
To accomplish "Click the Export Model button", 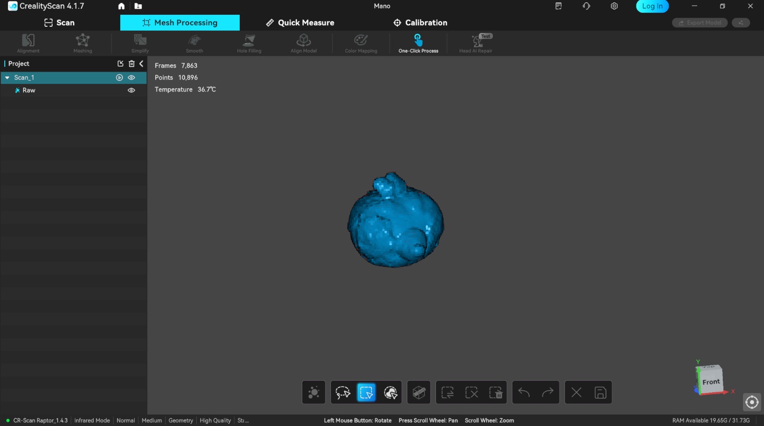I will click(700, 22).
